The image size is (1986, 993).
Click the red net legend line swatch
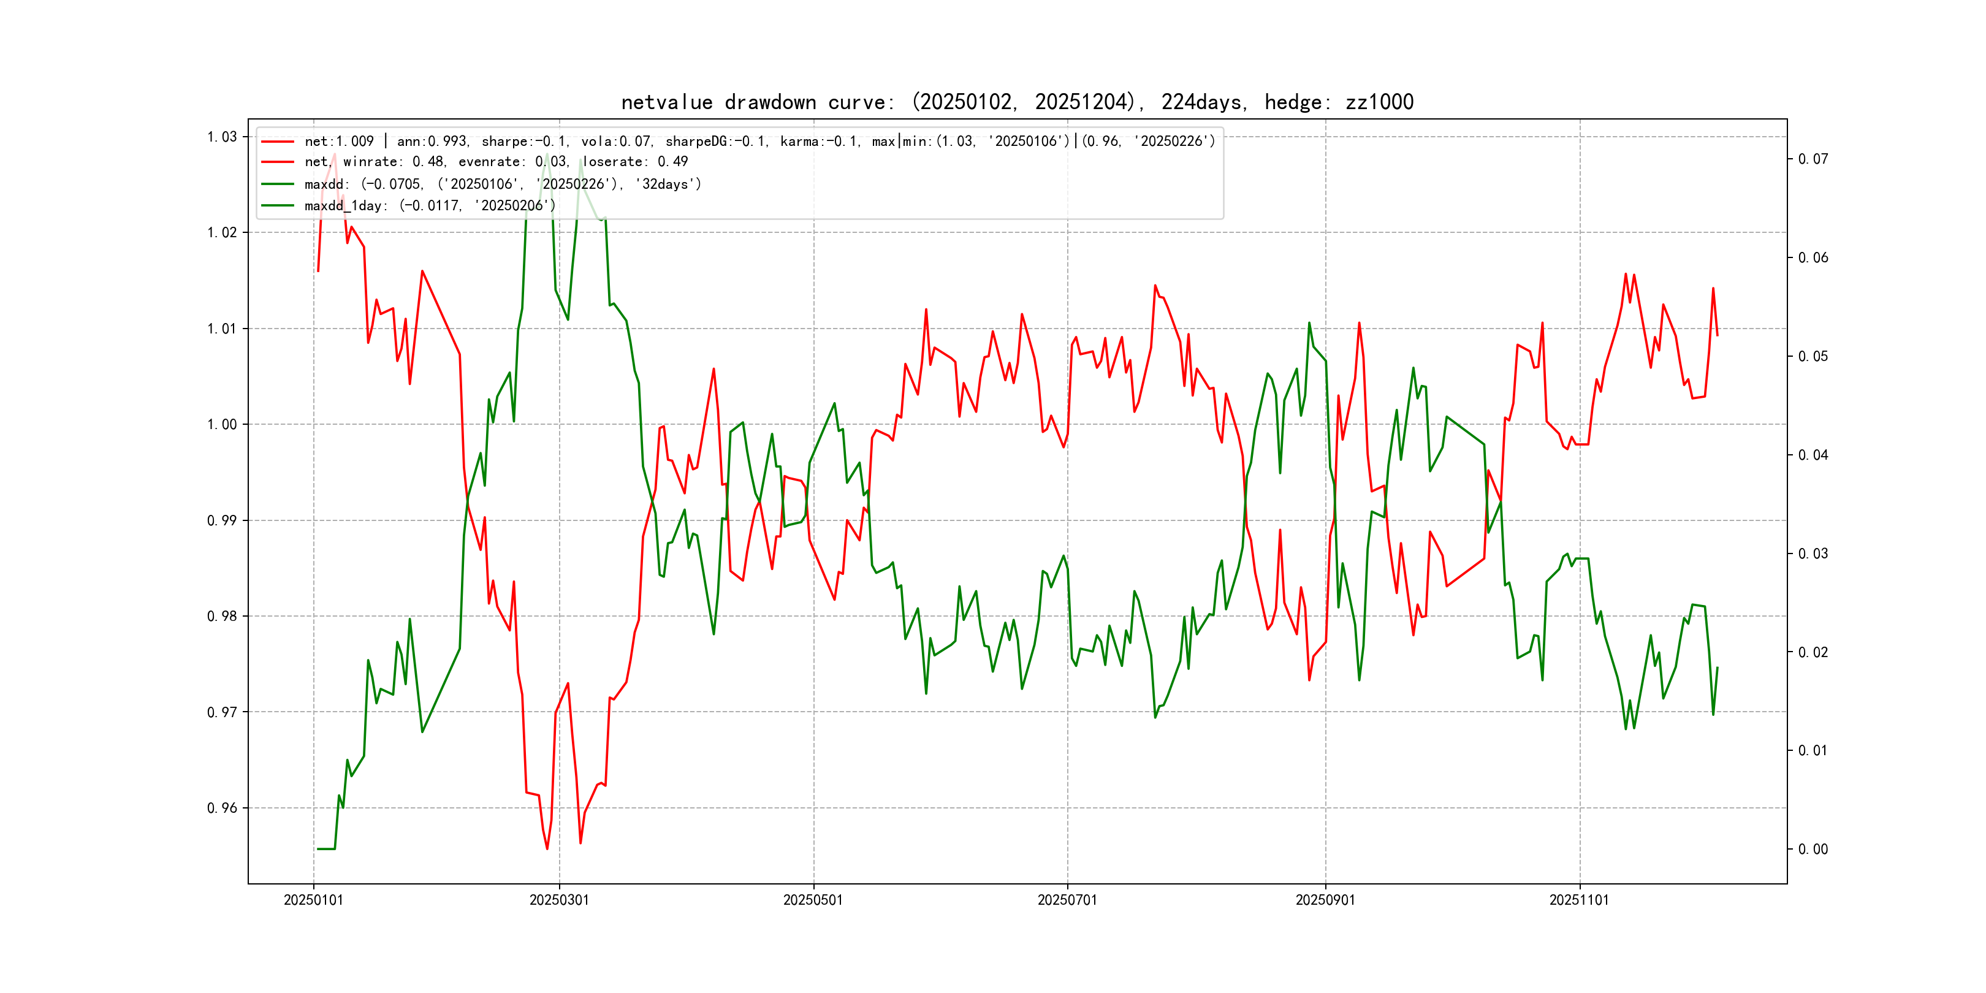click(x=278, y=142)
